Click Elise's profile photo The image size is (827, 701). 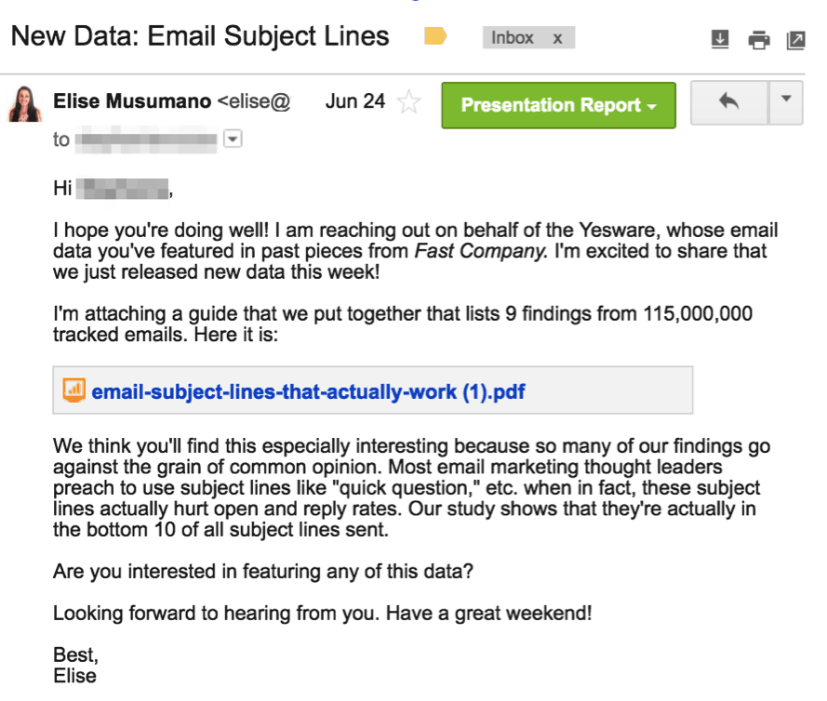(23, 104)
